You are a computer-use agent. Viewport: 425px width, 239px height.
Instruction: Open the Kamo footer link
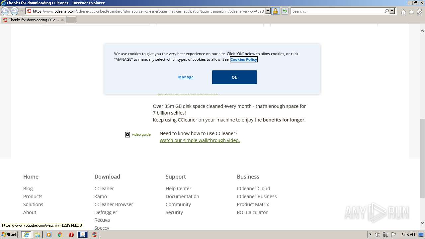pyautogui.click(x=101, y=197)
